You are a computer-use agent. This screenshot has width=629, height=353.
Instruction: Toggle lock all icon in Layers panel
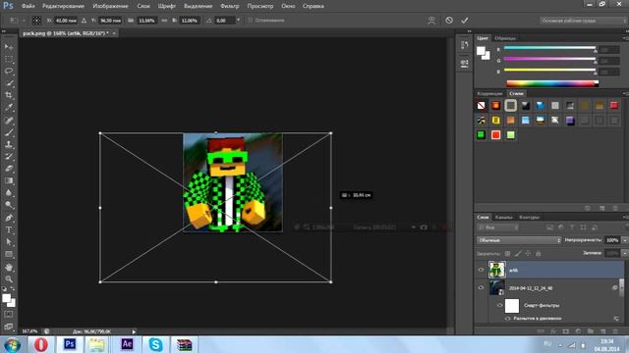539,253
